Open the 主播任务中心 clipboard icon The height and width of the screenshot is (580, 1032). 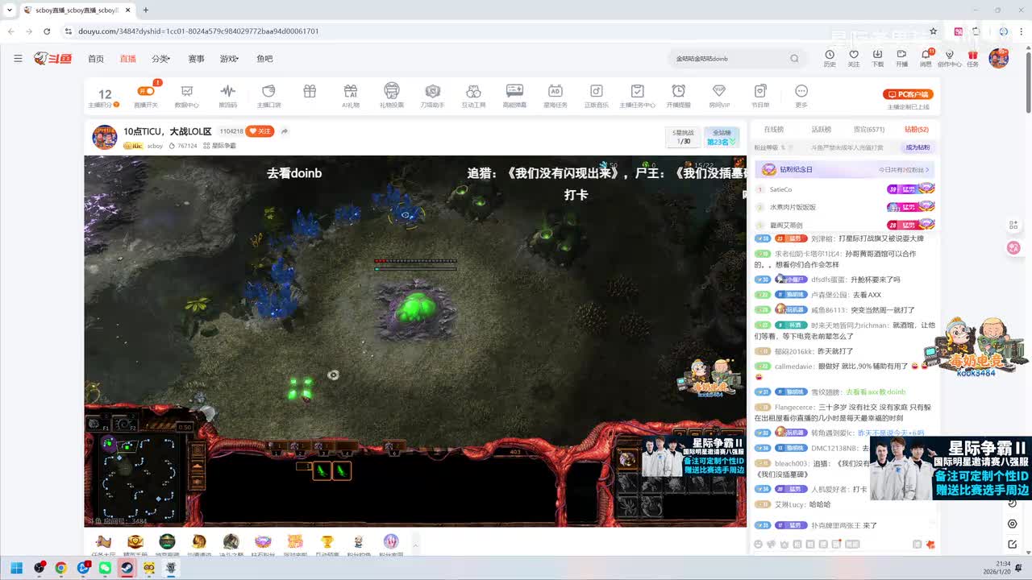click(637, 96)
